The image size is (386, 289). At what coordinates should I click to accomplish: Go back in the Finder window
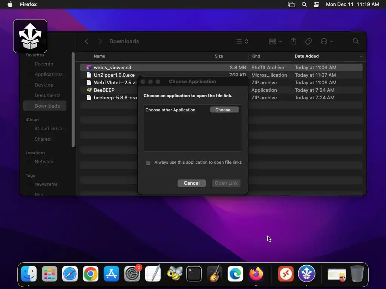point(86,41)
